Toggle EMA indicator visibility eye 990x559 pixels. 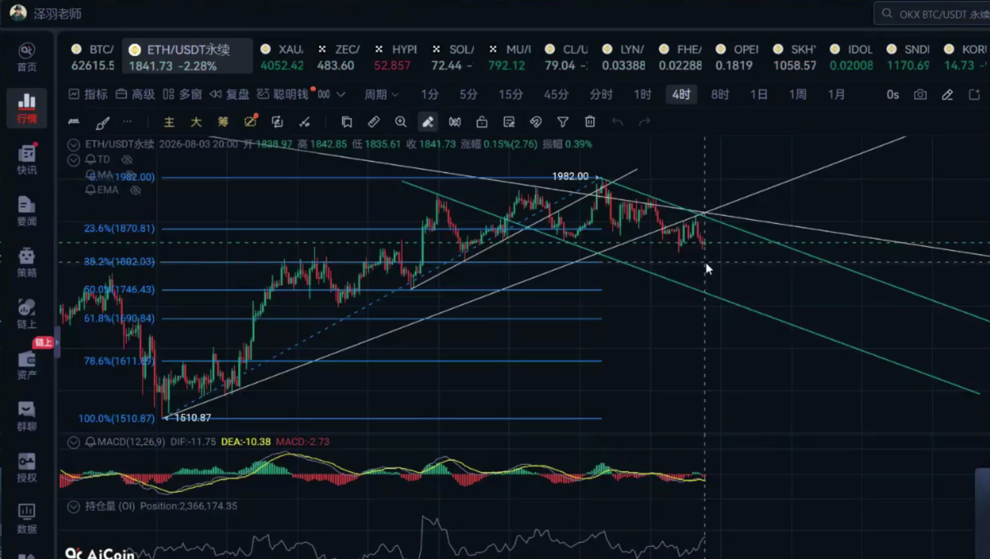click(x=135, y=190)
